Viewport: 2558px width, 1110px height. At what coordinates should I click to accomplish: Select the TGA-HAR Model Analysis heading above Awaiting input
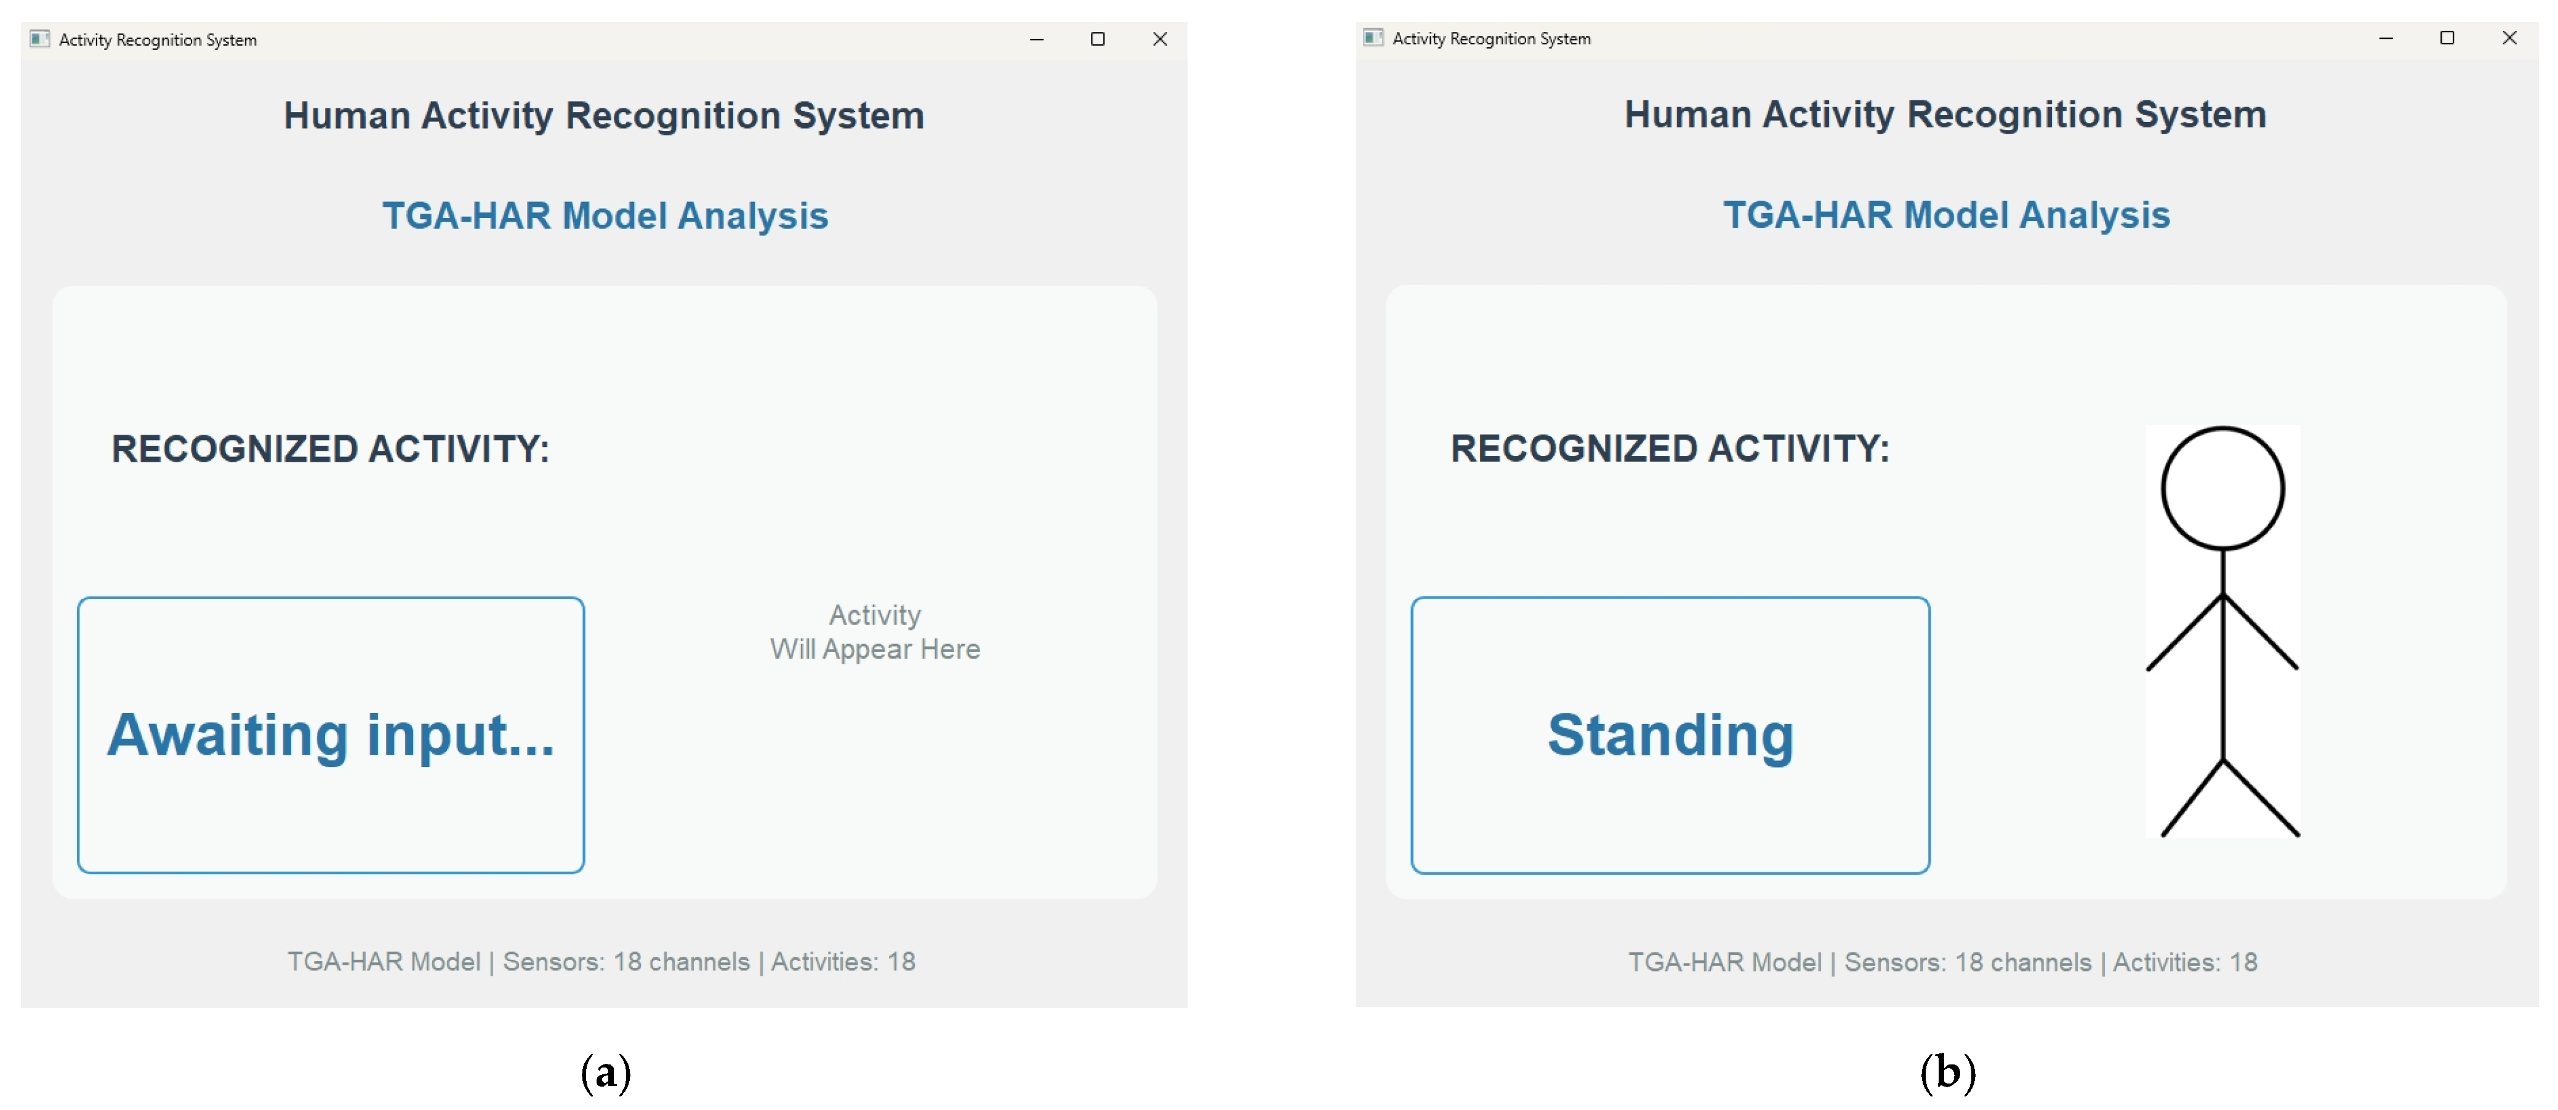tap(605, 215)
